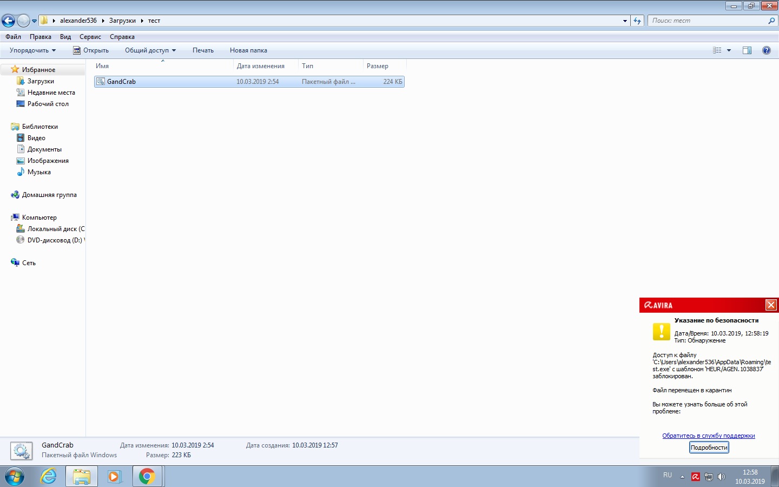Viewport: 779px width, 487px height.
Task: Show hidden tray icons arrow
Action: point(682,477)
